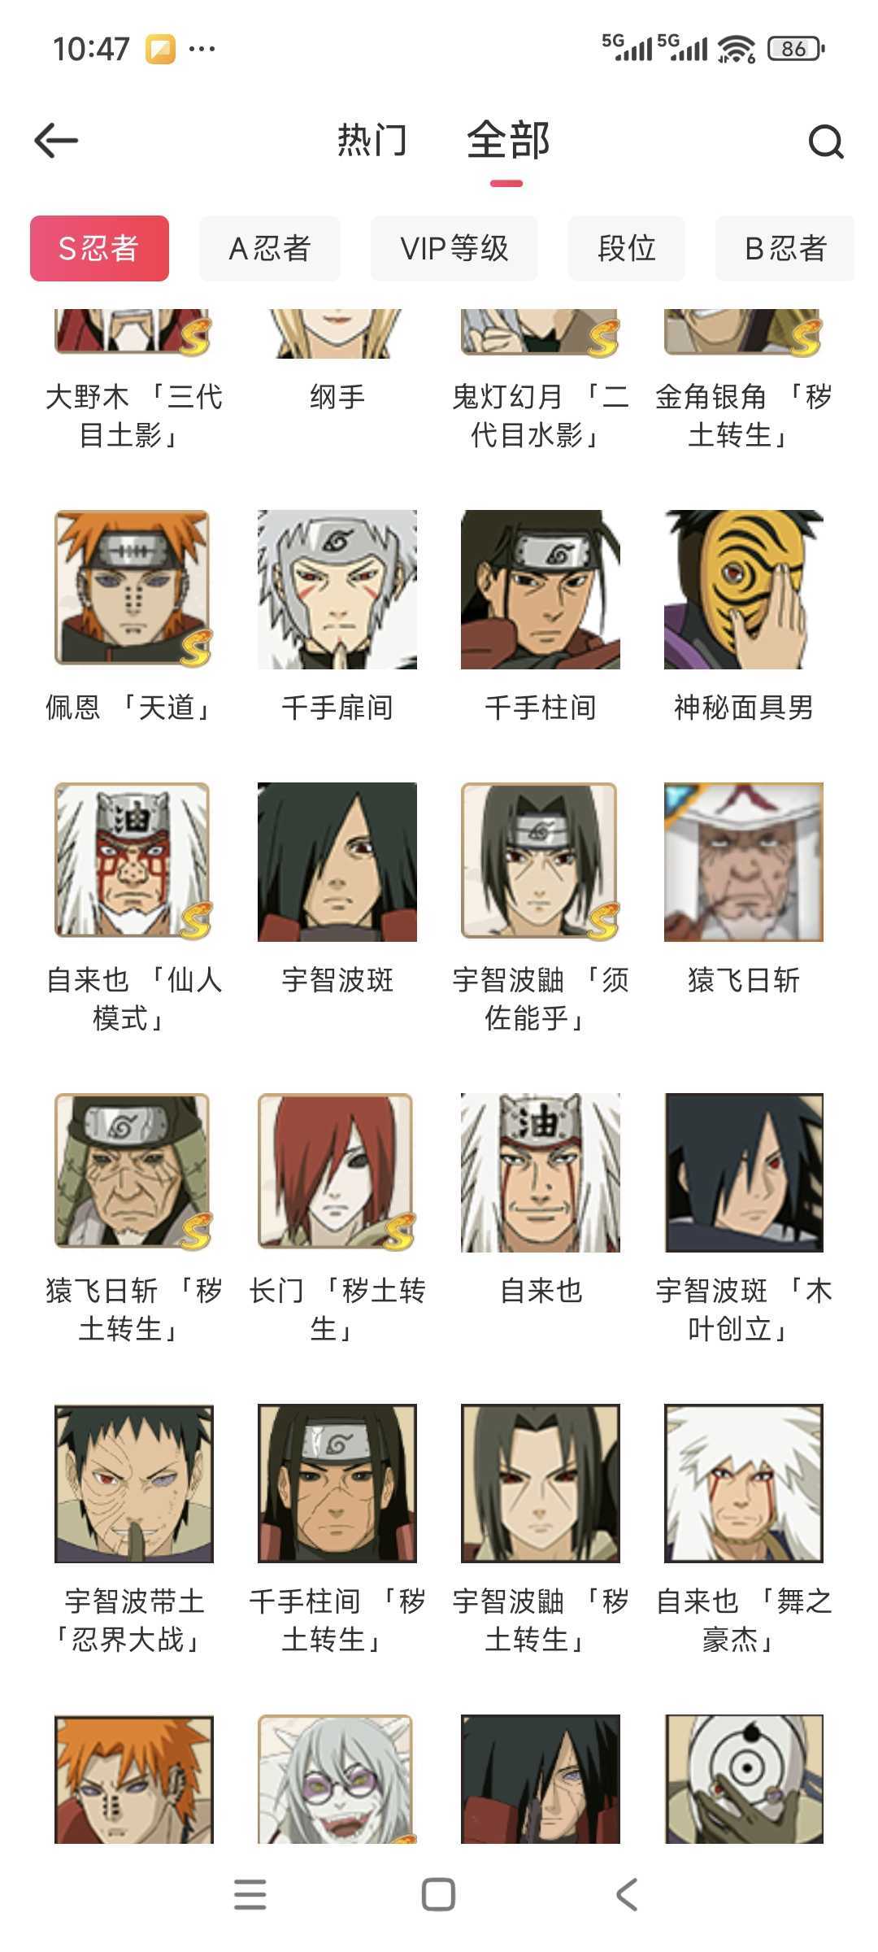Open 宇智波斑 avatar
This screenshot has width=878, height=1952.
pyautogui.click(x=337, y=861)
